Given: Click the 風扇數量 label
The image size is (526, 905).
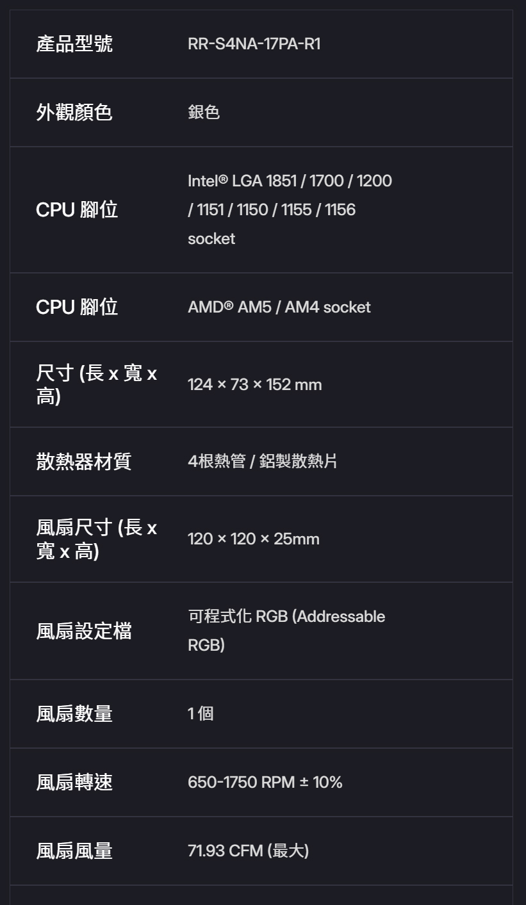Looking at the screenshot, I should [74, 713].
